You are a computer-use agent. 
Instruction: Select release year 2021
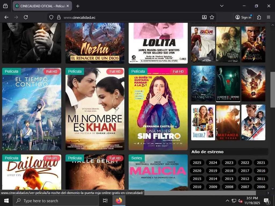click(261, 163)
